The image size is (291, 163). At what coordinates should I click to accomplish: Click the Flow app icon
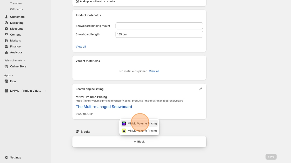[x=6, y=81]
